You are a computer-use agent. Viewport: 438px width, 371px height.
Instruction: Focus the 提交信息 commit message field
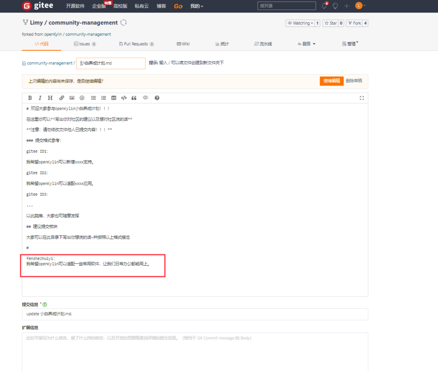tap(195, 314)
